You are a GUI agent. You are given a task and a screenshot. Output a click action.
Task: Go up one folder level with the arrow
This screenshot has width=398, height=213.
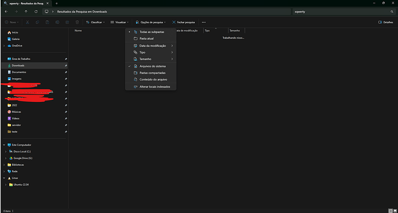coord(26,12)
